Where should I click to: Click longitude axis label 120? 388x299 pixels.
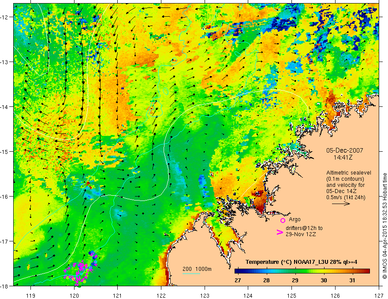click(74, 295)
